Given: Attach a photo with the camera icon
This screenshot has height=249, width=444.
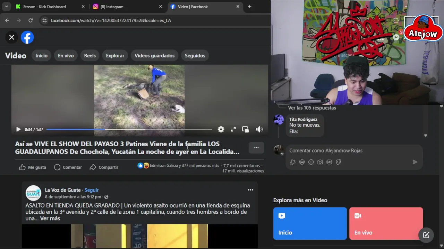Looking at the screenshot, I should (320, 162).
